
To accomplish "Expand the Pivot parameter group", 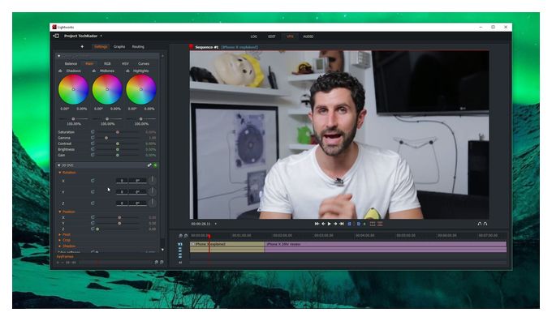I will pyautogui.click(x=60, y=234).
